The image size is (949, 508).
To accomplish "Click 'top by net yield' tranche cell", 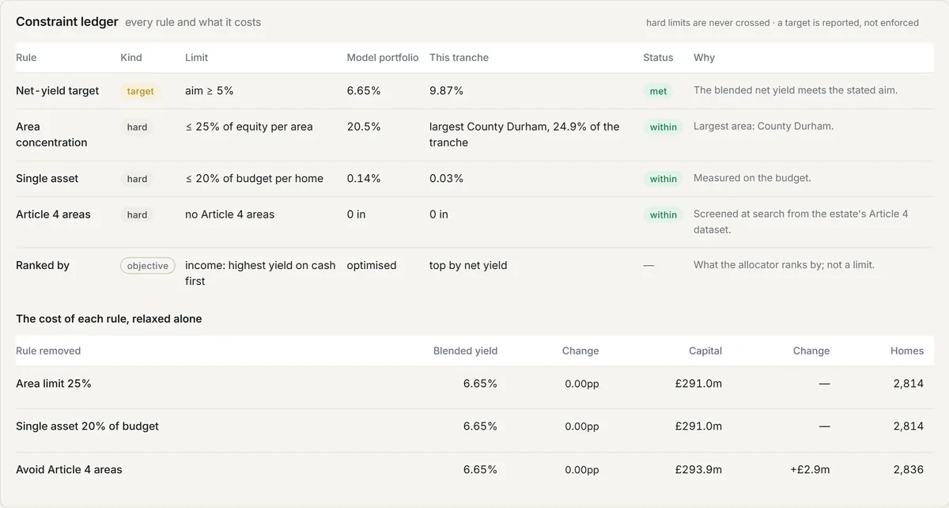I will pyautogui.click(x=468, y=266).
